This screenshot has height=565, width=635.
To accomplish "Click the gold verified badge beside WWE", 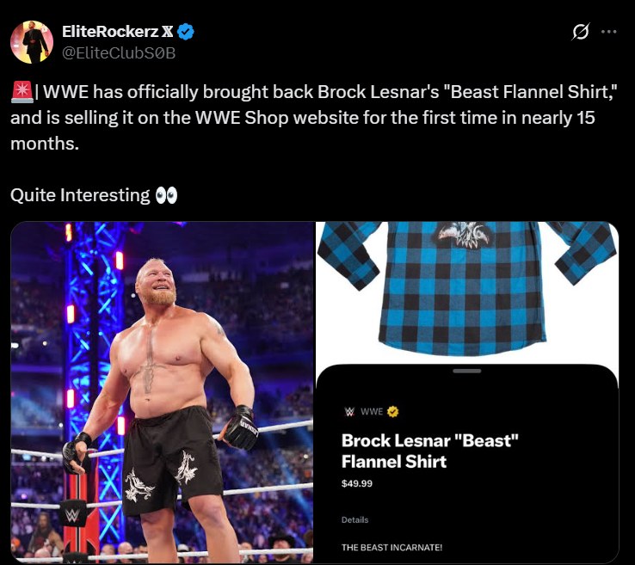I will [393, 412].
